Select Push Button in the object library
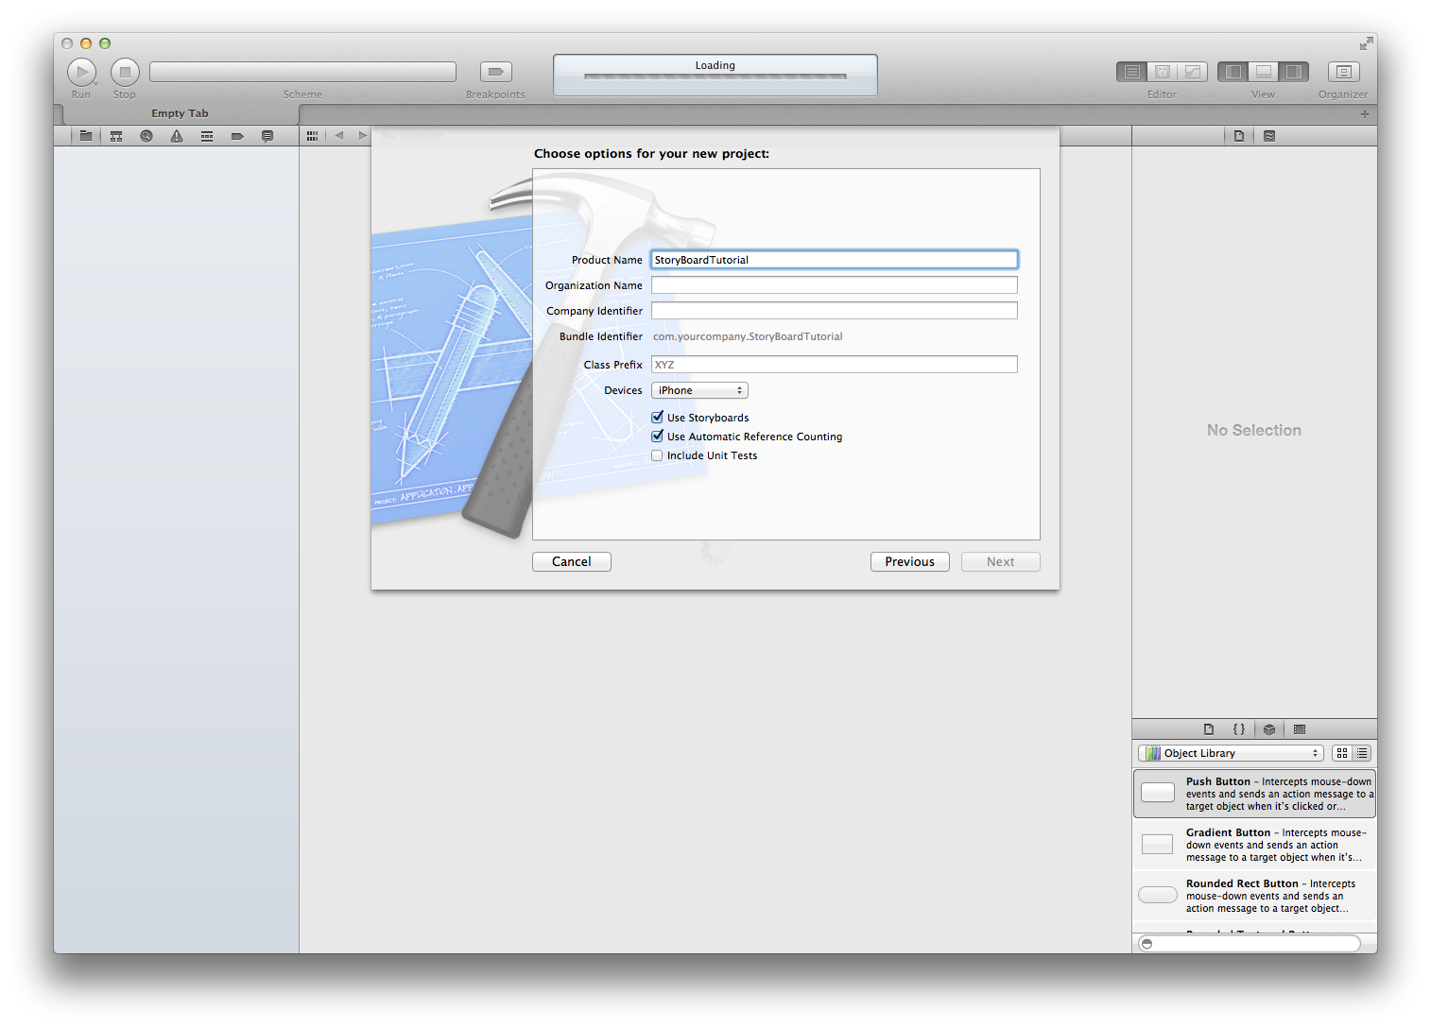Viewport: 1431px width, 1028px height. (x=1253, y=794)
